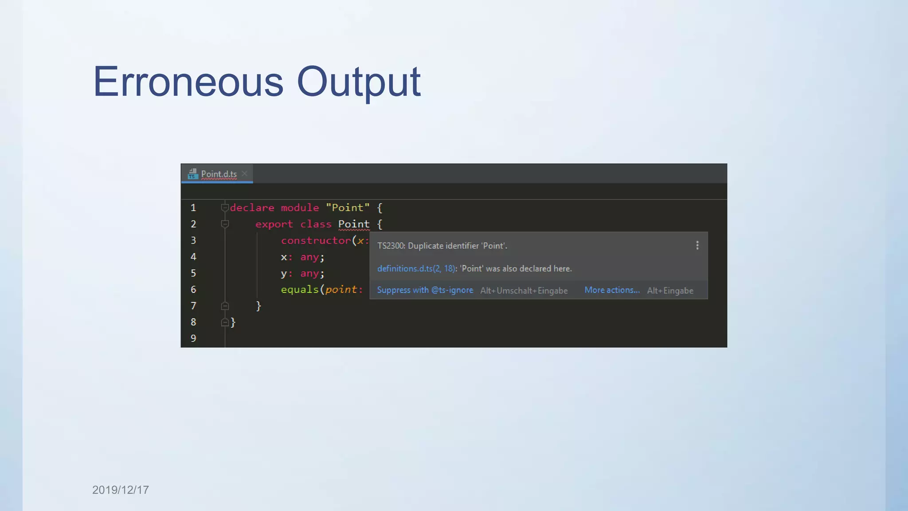The image size is (908, 511).
Task: Click the TS2300 duplicate identifier message
Action: point(442,246)
